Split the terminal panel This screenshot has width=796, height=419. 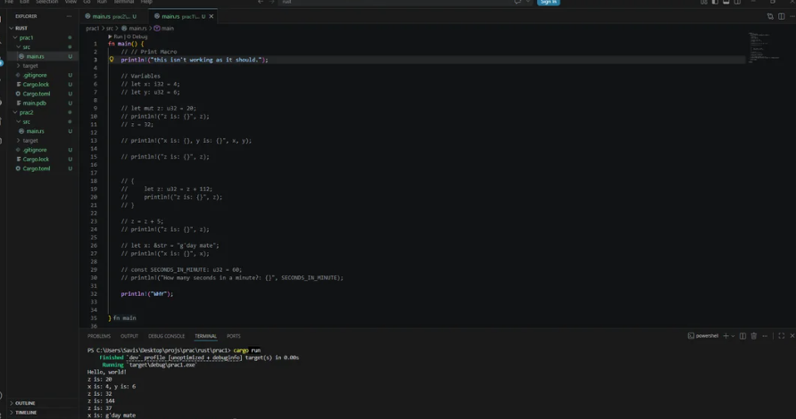pos(742,336)
